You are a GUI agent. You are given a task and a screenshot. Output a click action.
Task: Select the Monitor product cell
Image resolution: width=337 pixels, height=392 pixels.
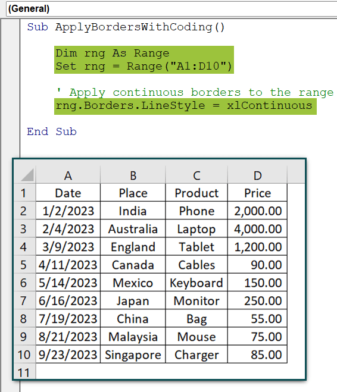tap(196, 300)
